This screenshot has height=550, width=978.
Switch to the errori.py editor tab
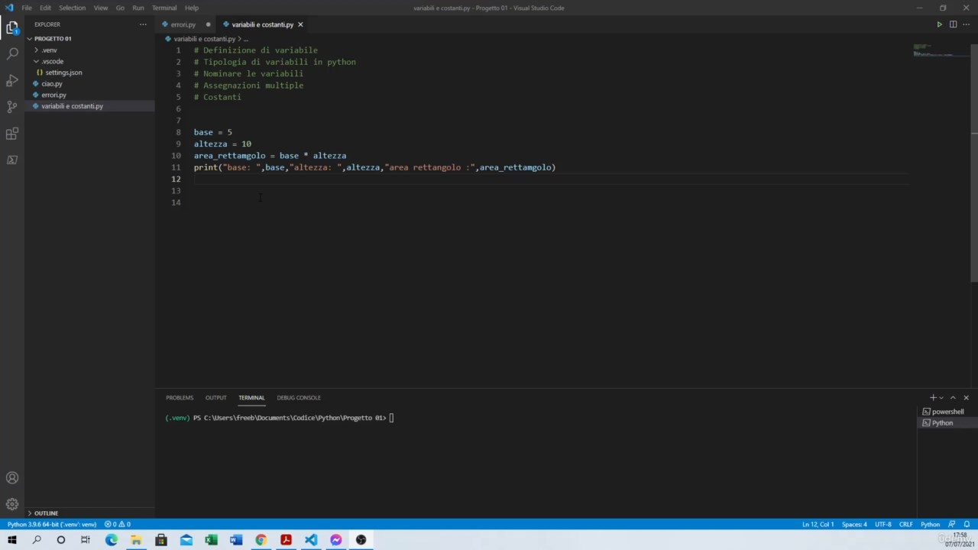[x=183, y=24]
